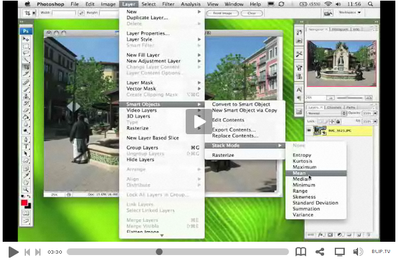
Task: Open the Apple menu
Action: [27, 4]
